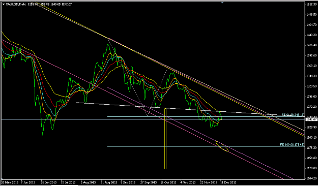
Task: Click the 1464.70 price scale label
Action: (x=312, y=25)
